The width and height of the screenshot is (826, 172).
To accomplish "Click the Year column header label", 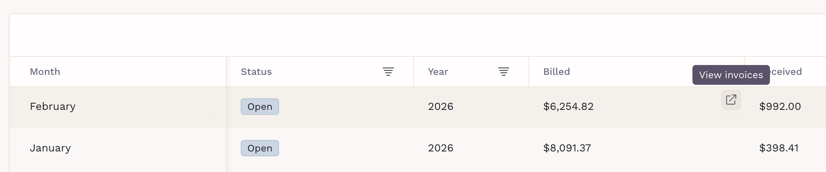I will (x=438, y=72).
